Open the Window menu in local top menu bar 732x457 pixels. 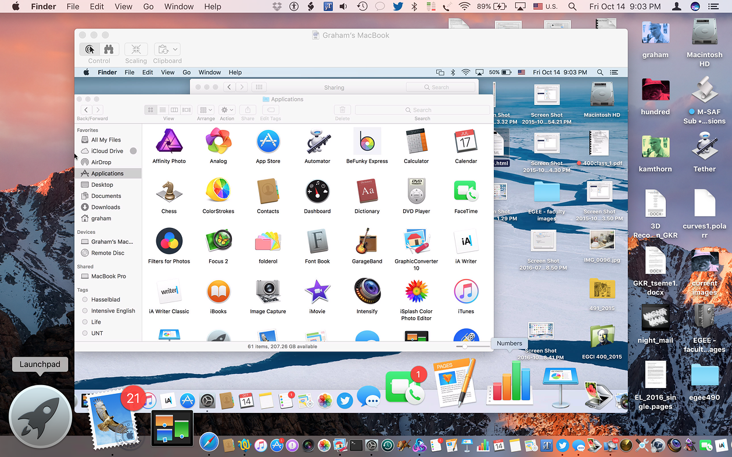[179, 6]
